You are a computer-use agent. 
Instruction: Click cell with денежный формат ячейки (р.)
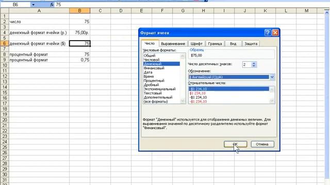[x=39, y=32]
